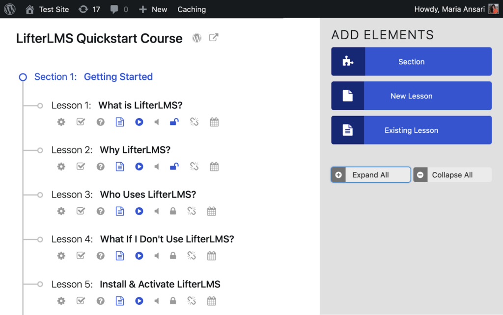The width and height of the screenshot is (503, 315).
Task: Collapse All sections
Action: pyautogui.click(x=452, y=174)
